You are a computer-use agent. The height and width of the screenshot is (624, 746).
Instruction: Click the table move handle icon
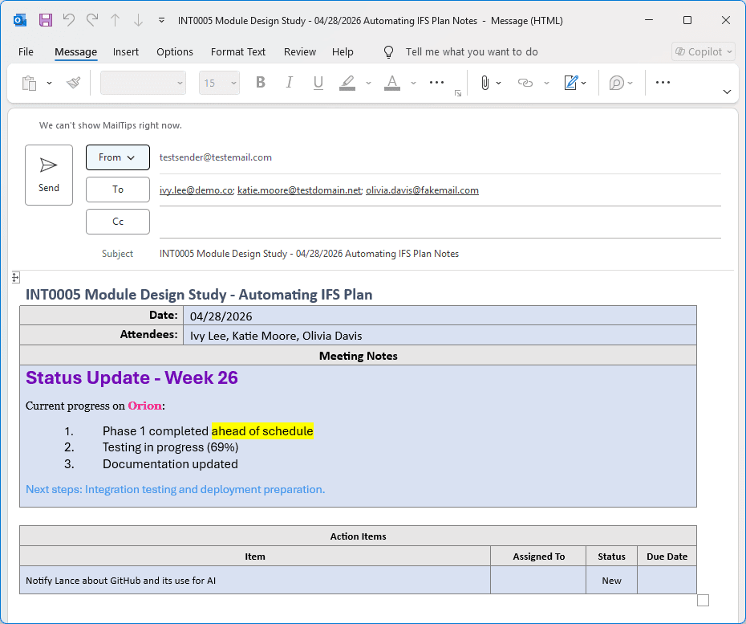pyautogui.click(x=16, y=277)
